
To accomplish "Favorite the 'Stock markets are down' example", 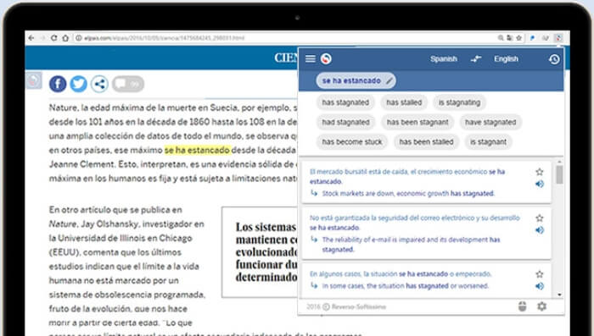I will tap(540, 172).
